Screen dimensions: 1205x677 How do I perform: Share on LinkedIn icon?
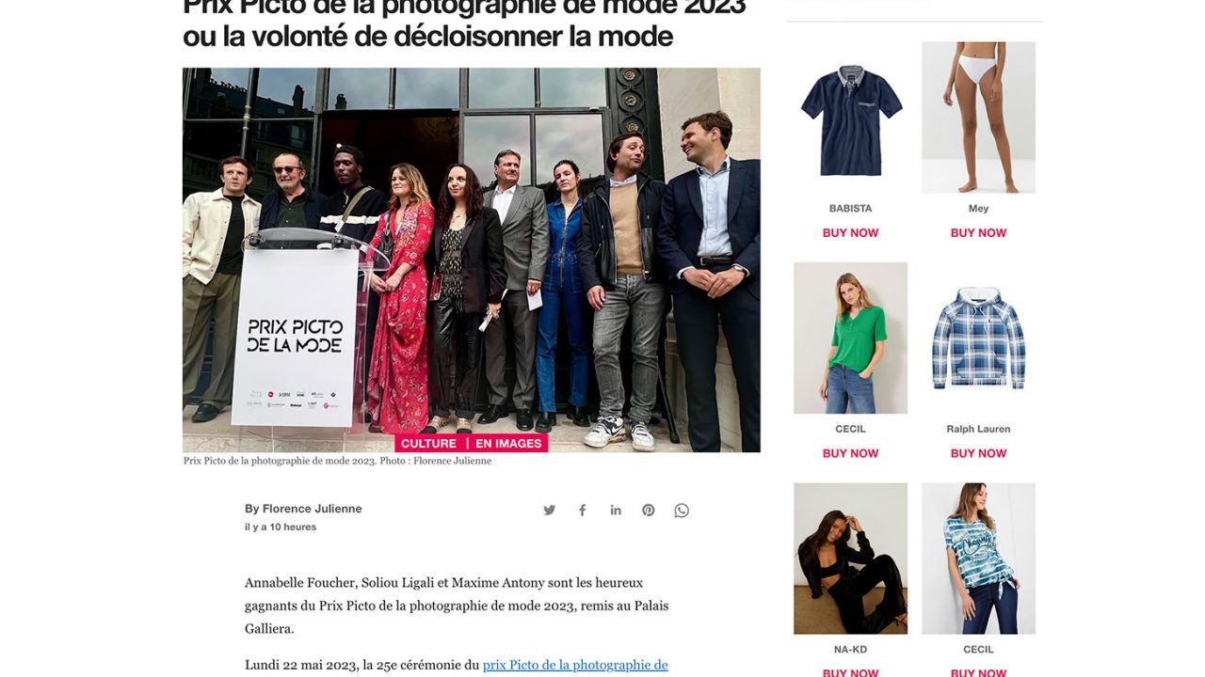(616, 511)
